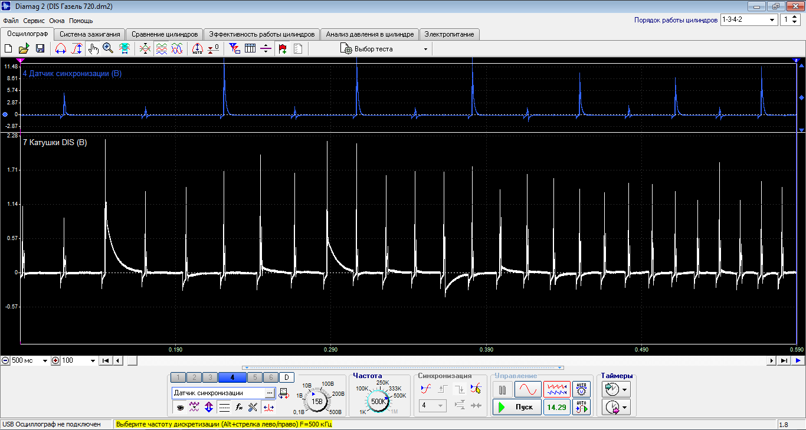Switch to the Электропитание tab
Image resolution: width=806 pixels, height=430 pixels.
(449, 34)
